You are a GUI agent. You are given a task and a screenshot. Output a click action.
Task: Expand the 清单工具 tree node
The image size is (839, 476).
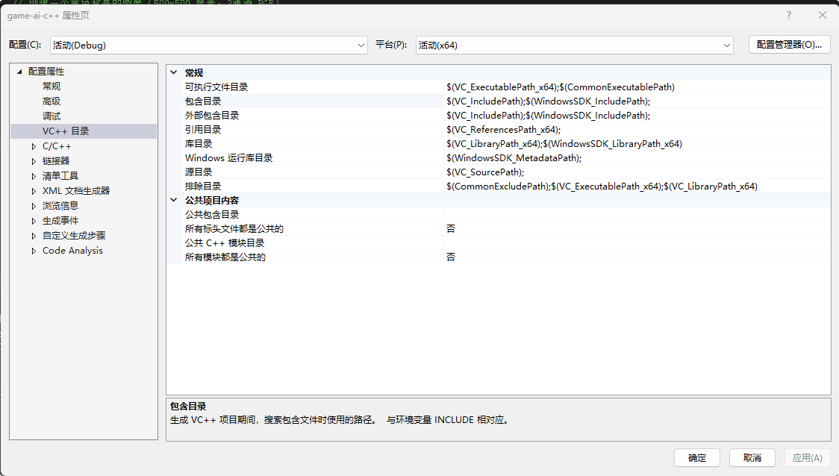[x=34, y=176]
